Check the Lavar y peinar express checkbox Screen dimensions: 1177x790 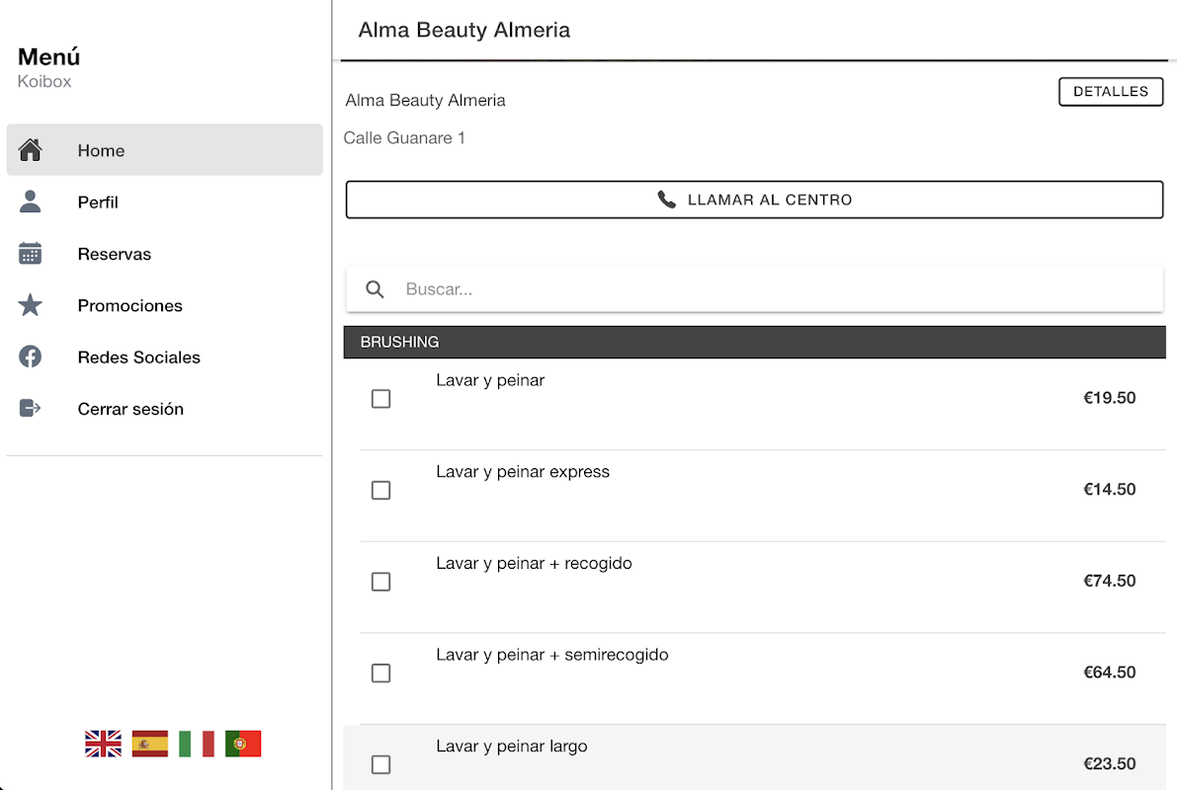point(381,490)
